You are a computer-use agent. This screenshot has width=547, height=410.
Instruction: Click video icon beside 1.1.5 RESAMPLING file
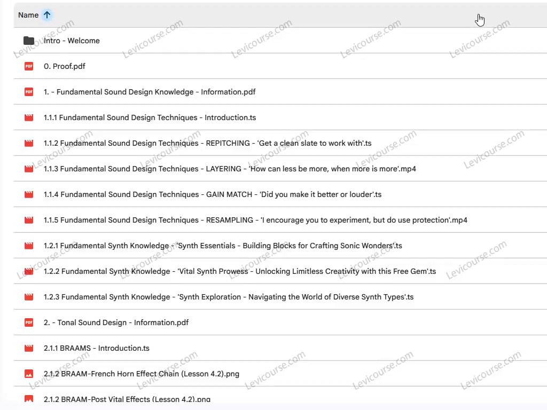point(29,220)
